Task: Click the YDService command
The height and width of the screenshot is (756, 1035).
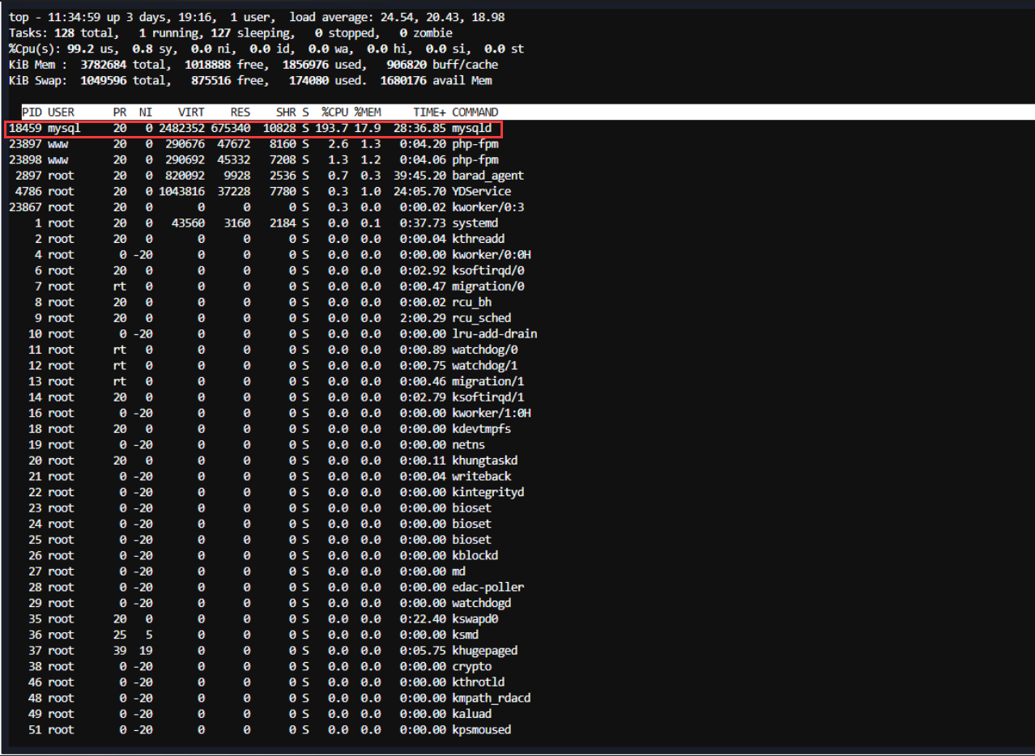Action: (481, 191)
